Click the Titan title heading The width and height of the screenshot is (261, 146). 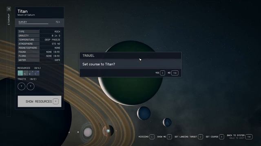click(x=23, y=11)
